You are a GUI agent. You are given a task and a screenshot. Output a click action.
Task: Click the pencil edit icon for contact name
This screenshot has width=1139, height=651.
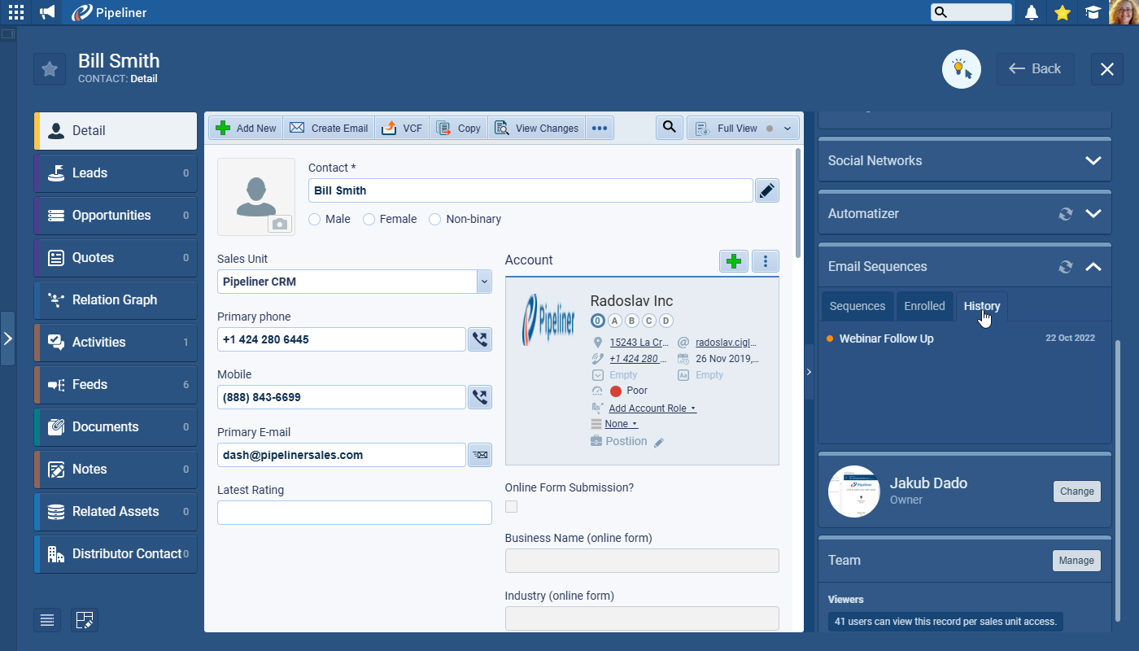[x=766, y=190]
